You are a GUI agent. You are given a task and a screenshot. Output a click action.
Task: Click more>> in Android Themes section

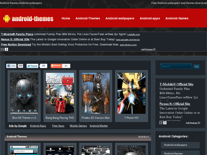pos(144,137)
